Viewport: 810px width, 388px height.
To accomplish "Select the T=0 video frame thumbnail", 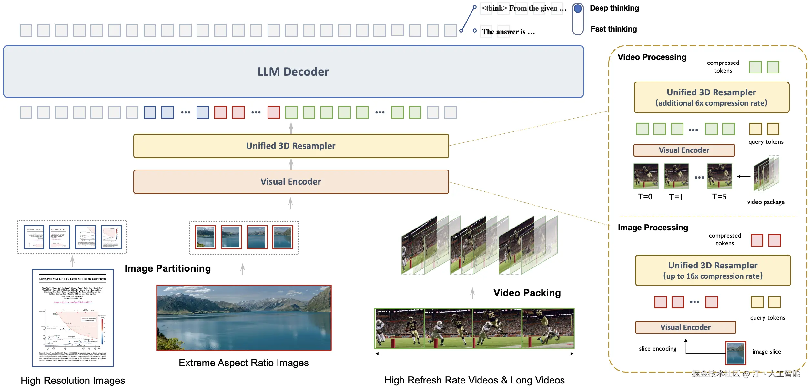I will (645, 177).
